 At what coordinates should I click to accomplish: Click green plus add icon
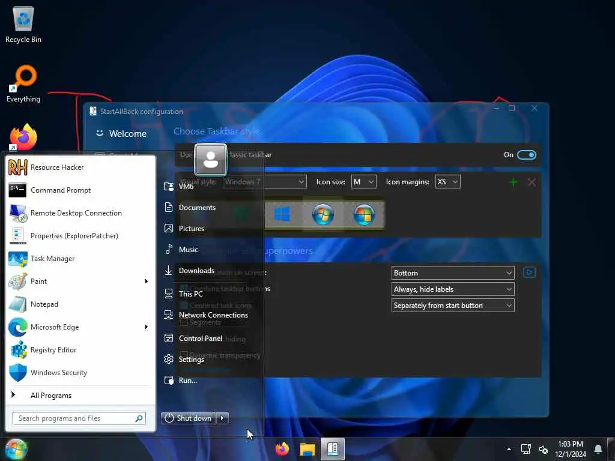pyautogui.click(x=513, y=182)
